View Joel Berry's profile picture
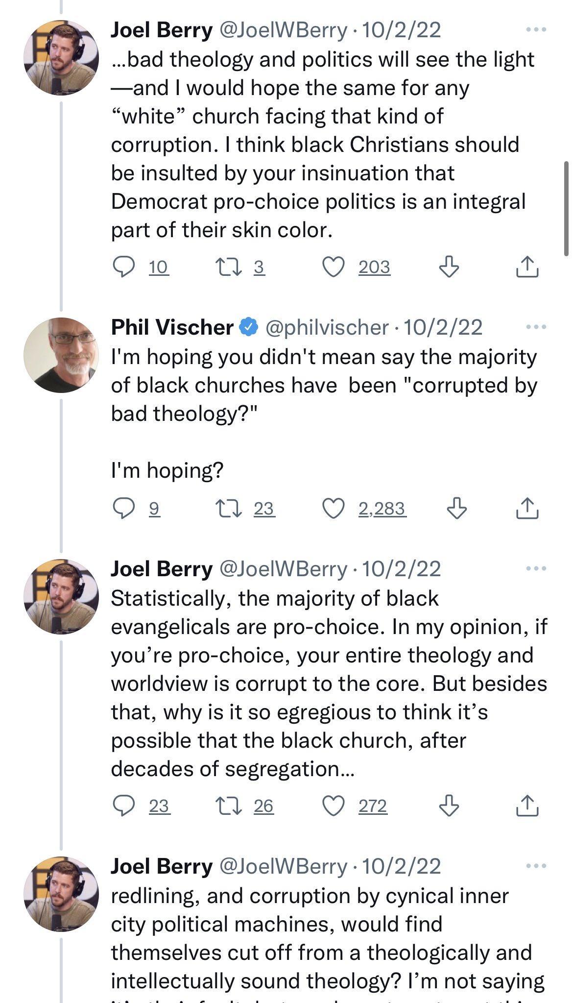This screenshot has height=1003, width=573. coord(61,58)
